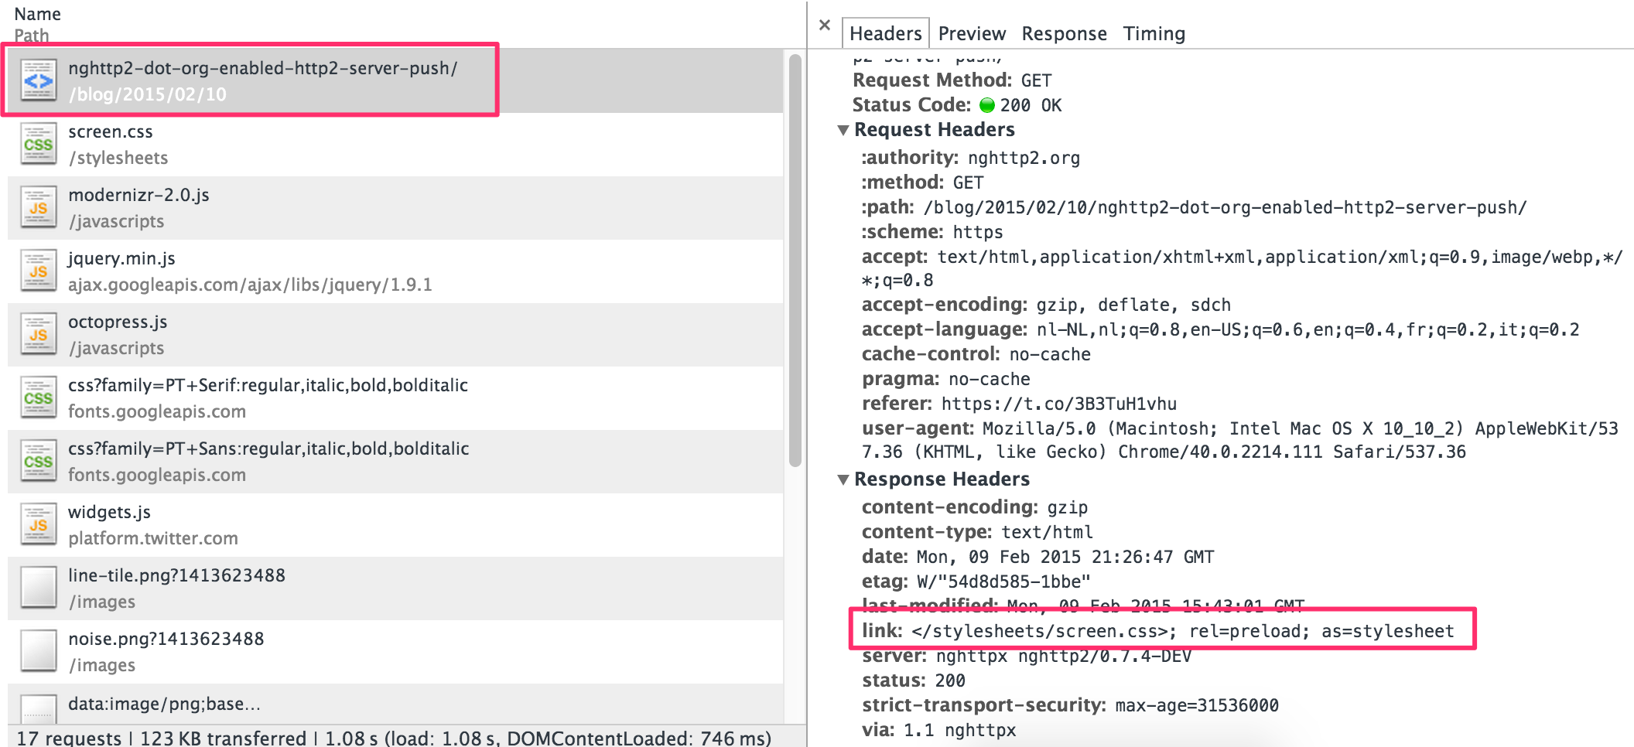Click the request list vertical scrollbar
The height and width of the screenshot is (747, 1634).
click(795, 260)
